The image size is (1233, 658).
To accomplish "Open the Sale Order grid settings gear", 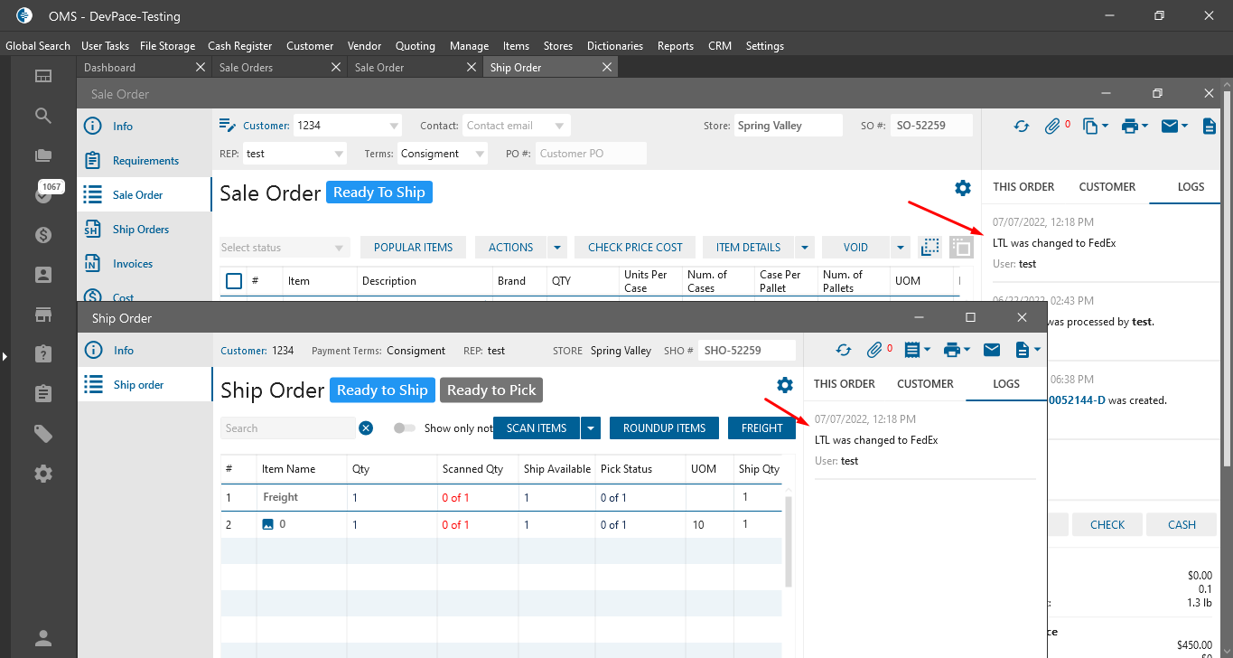I will tap(963, 188).
